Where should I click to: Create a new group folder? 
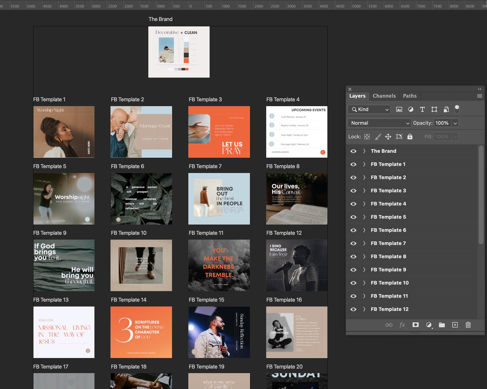pos(442,325)
